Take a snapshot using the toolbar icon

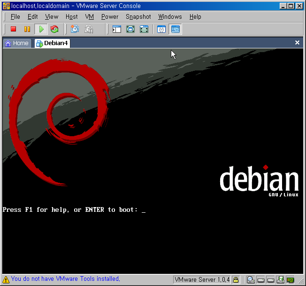(75, 29)
